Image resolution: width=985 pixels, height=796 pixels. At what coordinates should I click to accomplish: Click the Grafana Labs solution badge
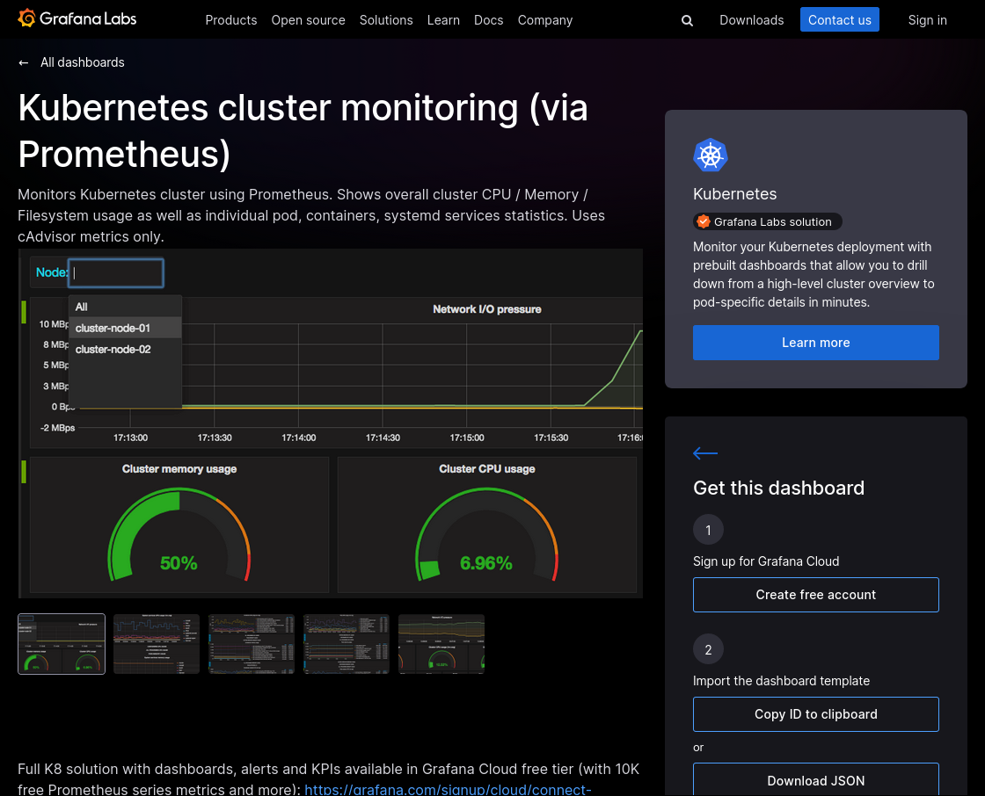coord(767,221)
